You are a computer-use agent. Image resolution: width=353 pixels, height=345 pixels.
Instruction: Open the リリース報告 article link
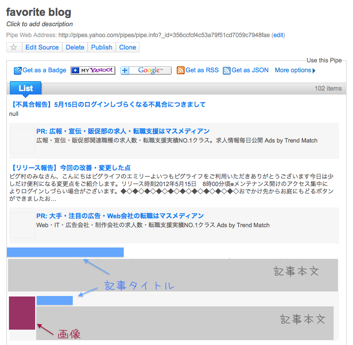pyautogui.click(x=70, y=168)
